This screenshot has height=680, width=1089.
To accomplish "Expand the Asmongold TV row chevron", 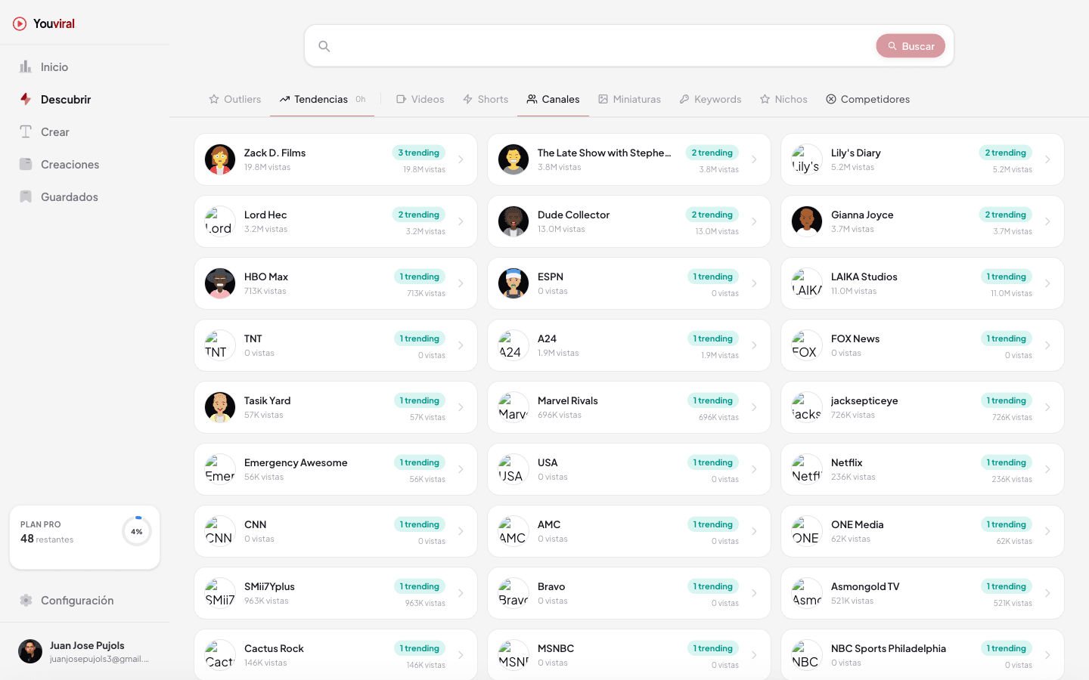I will (1047, 593).
